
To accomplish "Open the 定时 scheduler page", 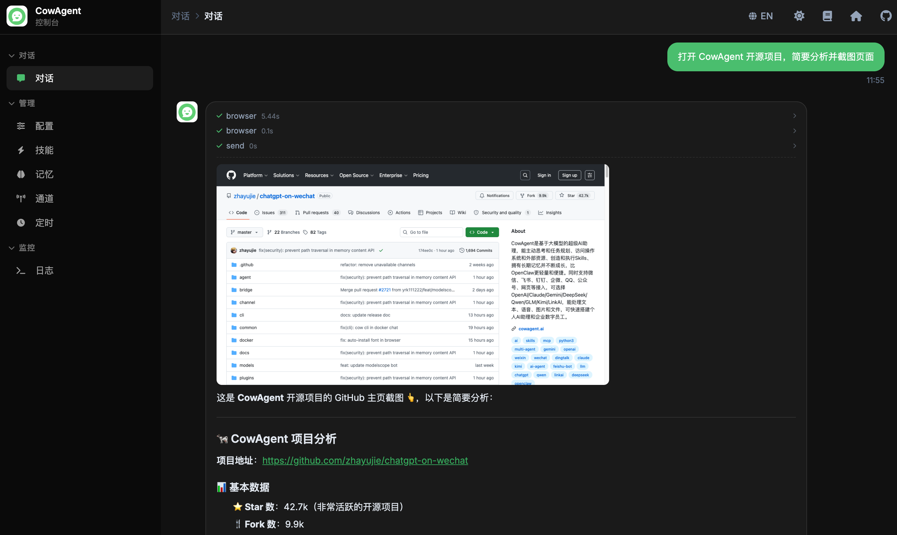I will (x=44, y=222).
